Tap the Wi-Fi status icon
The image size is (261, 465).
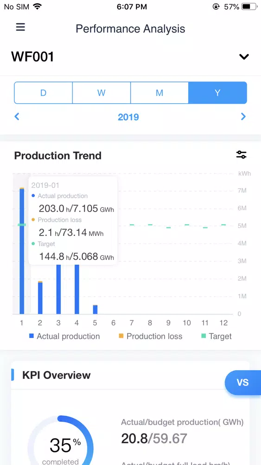coord(37,7)
